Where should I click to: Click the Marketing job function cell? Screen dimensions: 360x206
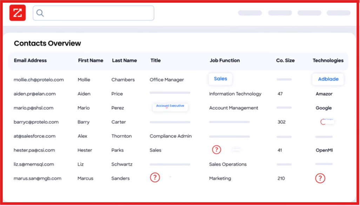[220, 179]
